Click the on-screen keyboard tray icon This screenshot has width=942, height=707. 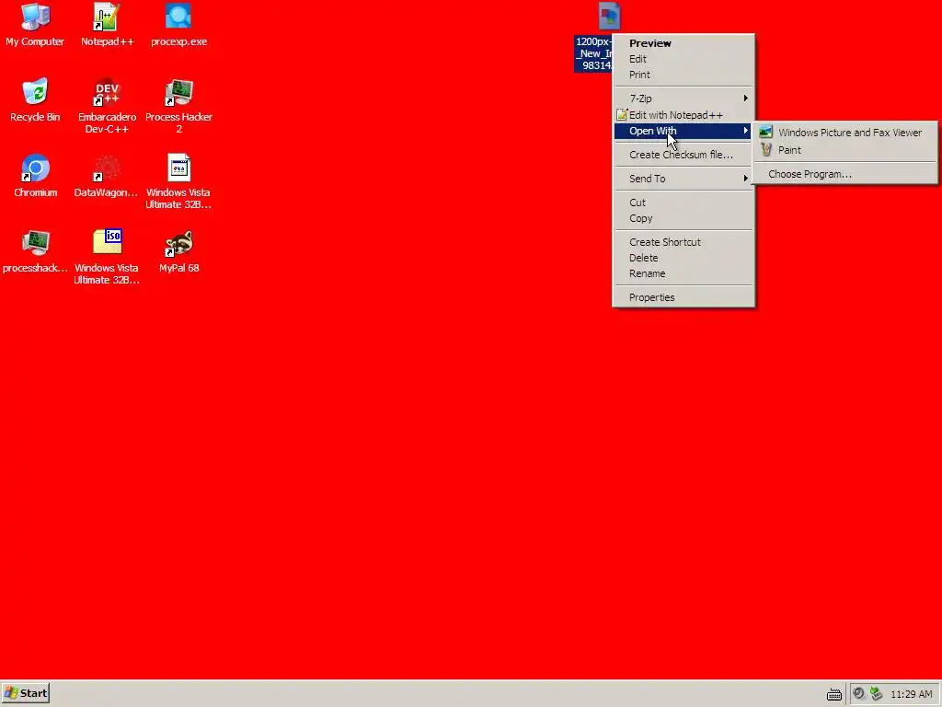pos(833,694)
